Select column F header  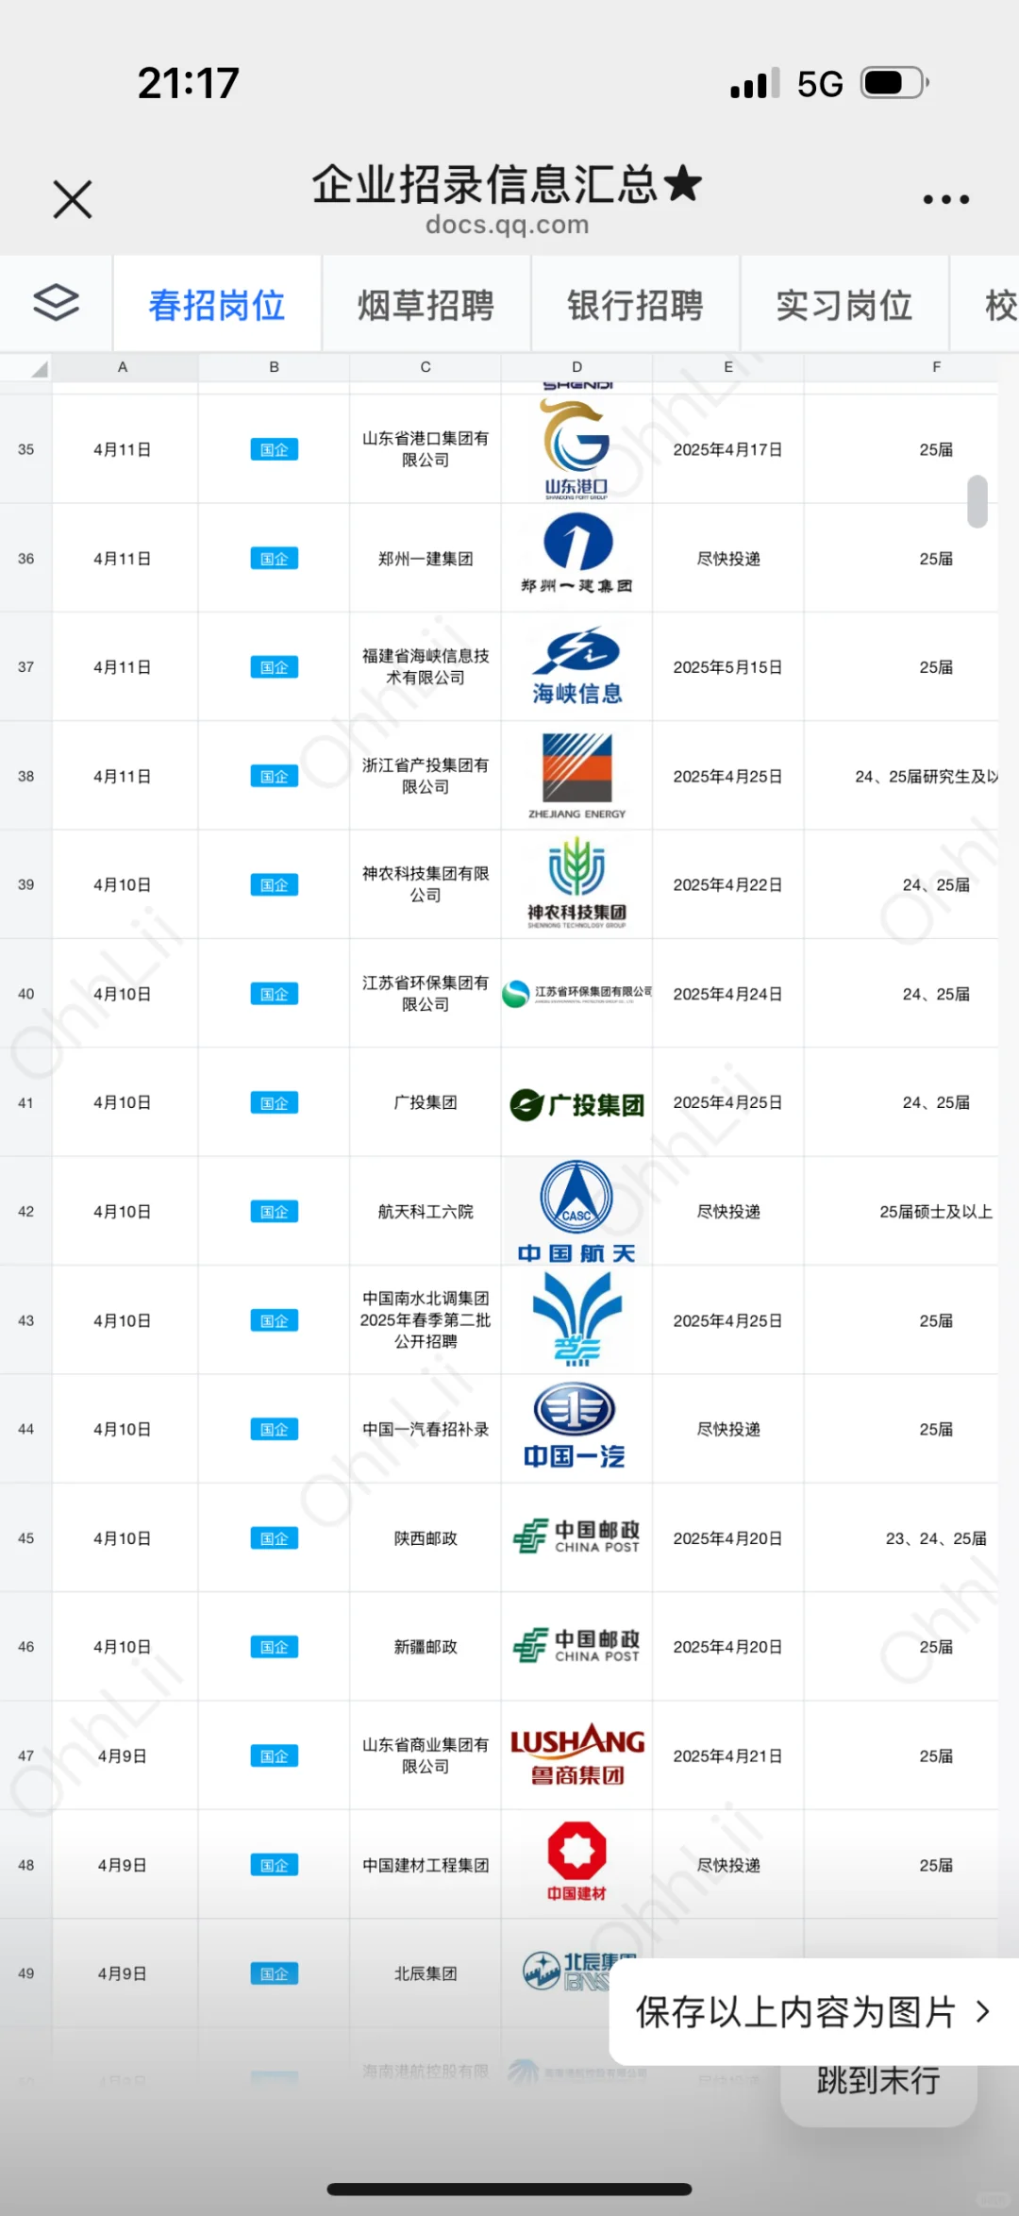pyautogui.click(x=936, y=367)
